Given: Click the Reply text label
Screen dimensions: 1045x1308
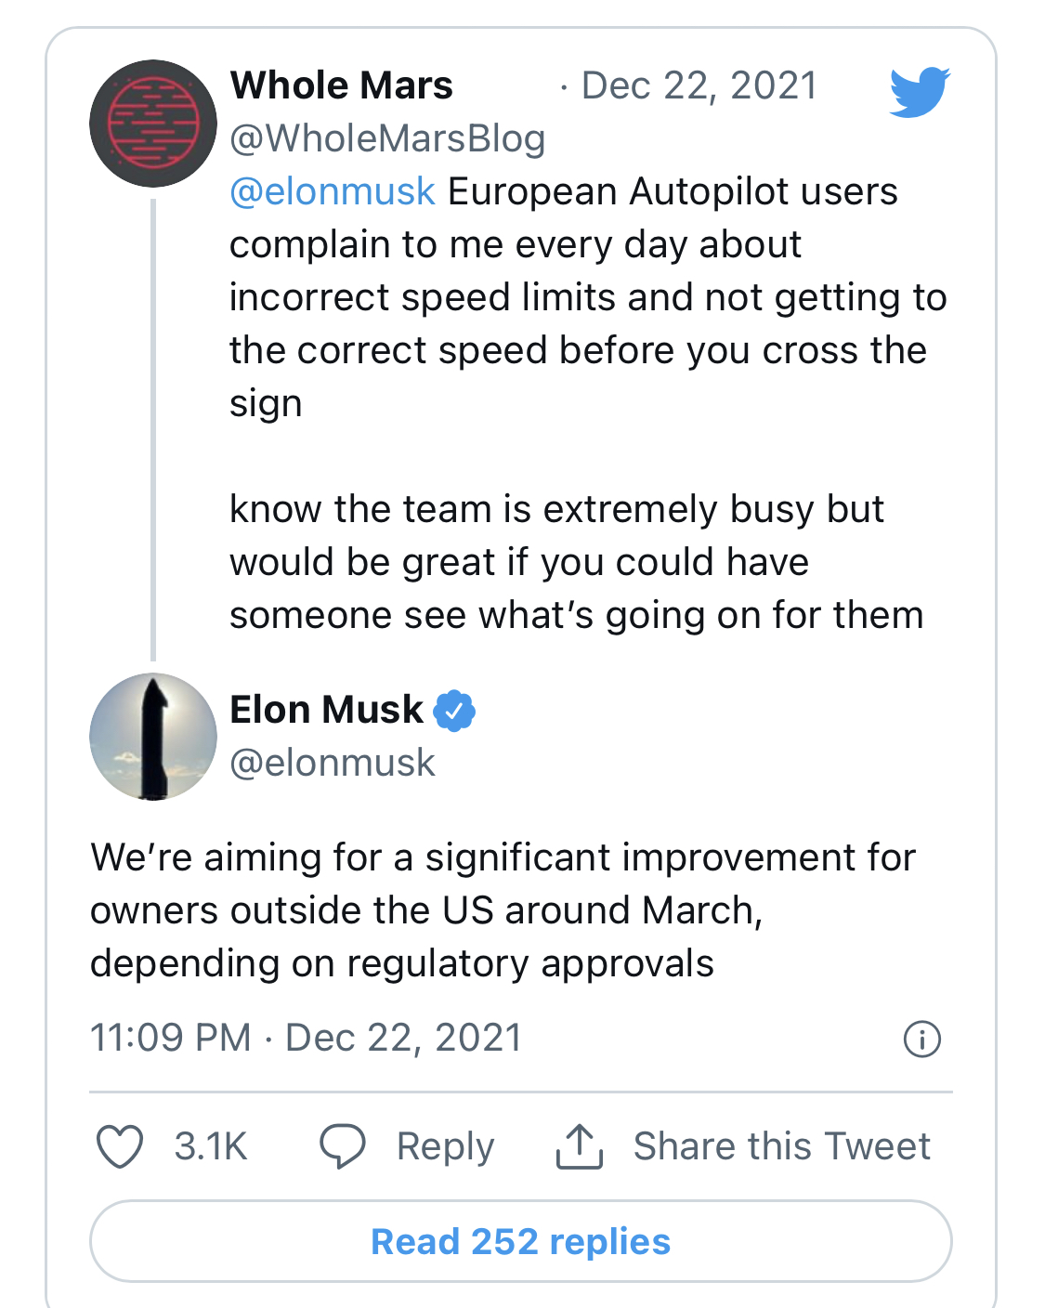Looking at the screenshot, I should pyautogui.click(x=445, y=1146).
